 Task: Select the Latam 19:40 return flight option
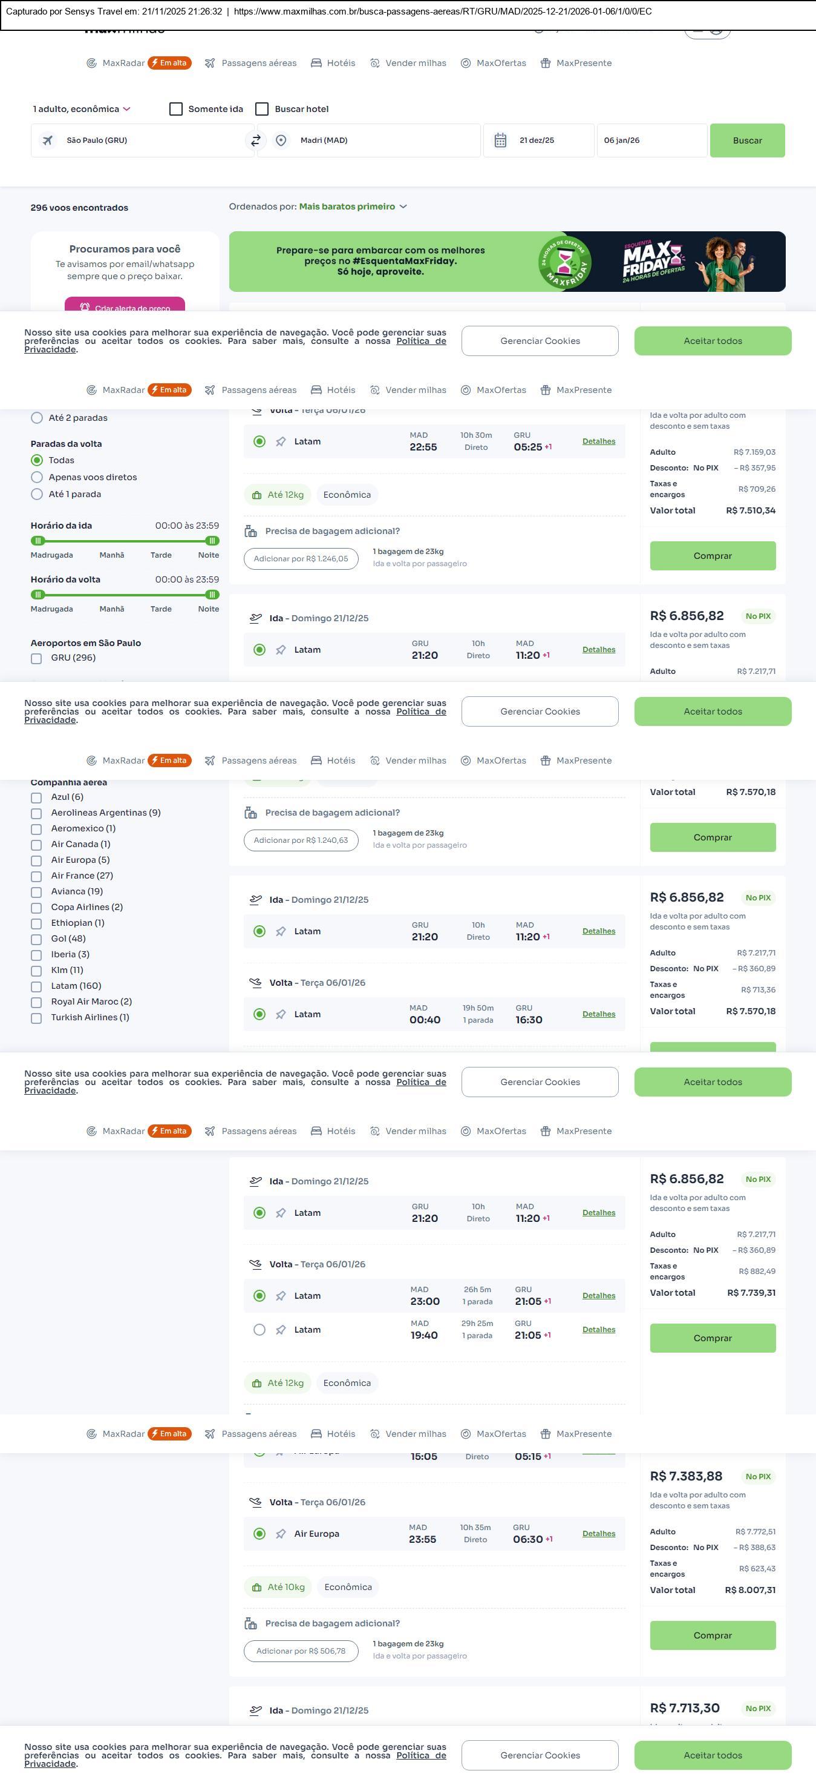click(259, 1330)
